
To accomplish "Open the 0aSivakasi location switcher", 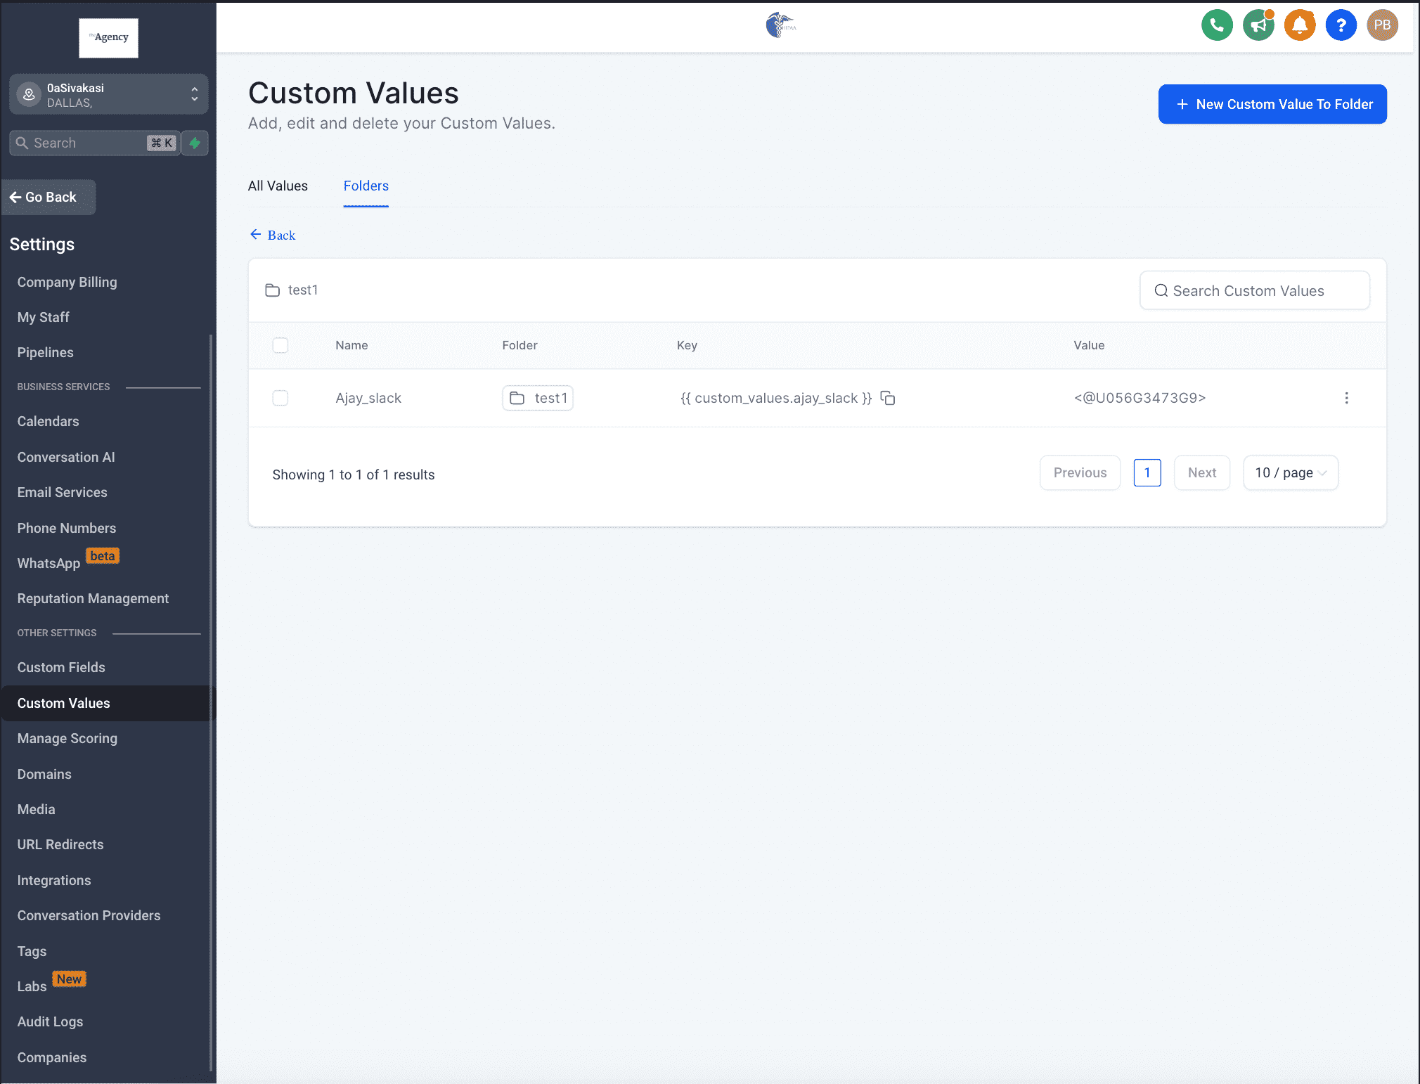I will pos(108,94).
